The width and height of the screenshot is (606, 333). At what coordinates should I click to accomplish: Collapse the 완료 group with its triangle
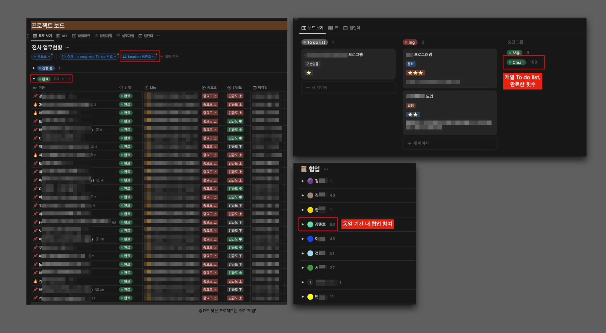tap(34, 79)
